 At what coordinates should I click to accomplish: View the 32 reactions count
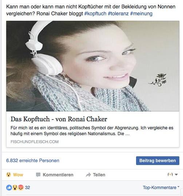[27, 188]
